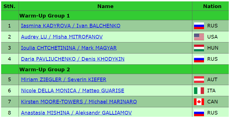Click the StN. column header
This screenshot has width=229, height=117.
pyautogui.click(x=9, y=6)
